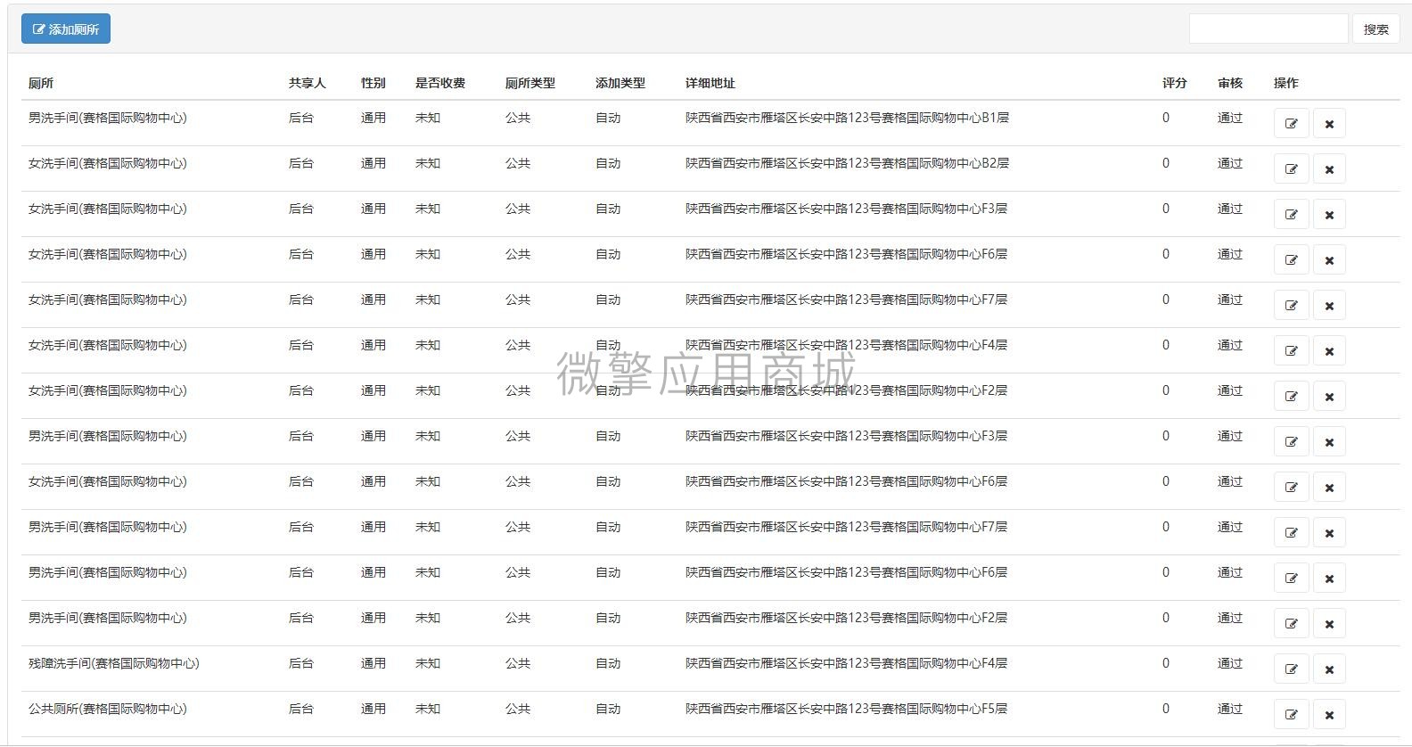Click 通过 in the 公共厕所 row
The width and height of the screenshot is (1412, 747).
click(1230, 709)
